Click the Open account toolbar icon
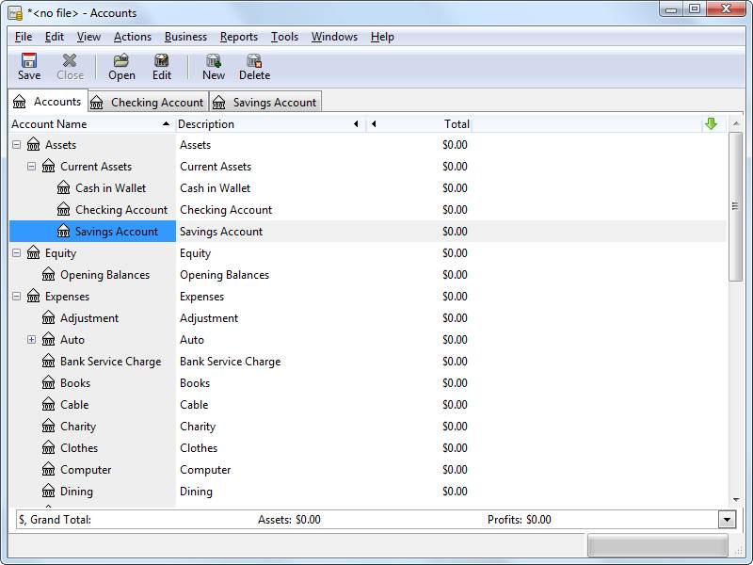The height and width of the screenshot is (565, 753). coord(121,60)
